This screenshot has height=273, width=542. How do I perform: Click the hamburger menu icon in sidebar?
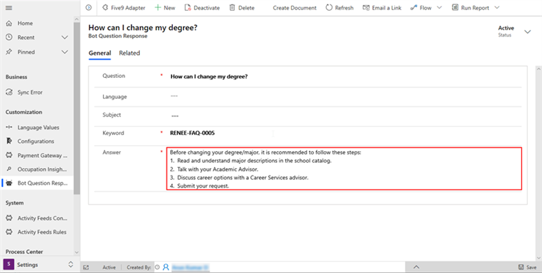pos(9,7)
